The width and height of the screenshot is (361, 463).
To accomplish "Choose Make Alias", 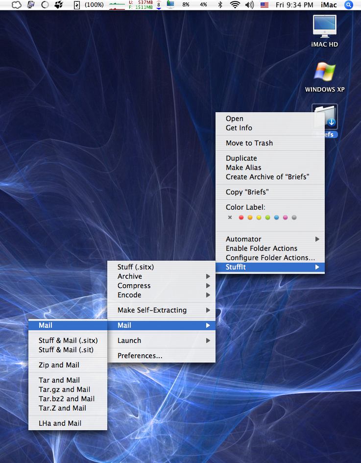I will pyautogui.click(x=270, y=168).
